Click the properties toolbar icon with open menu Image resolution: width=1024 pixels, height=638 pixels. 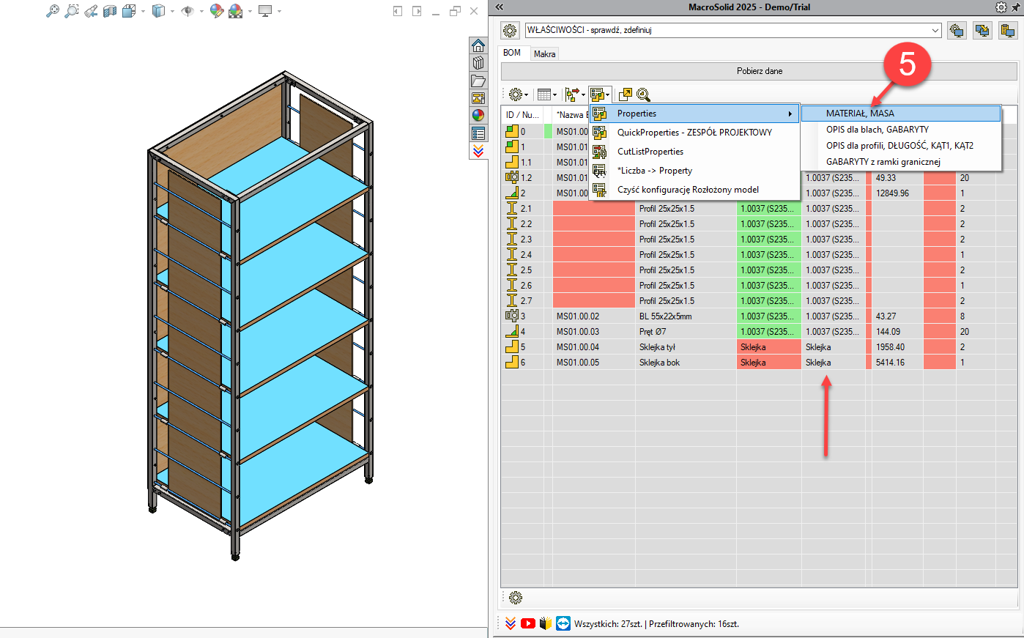600,94
